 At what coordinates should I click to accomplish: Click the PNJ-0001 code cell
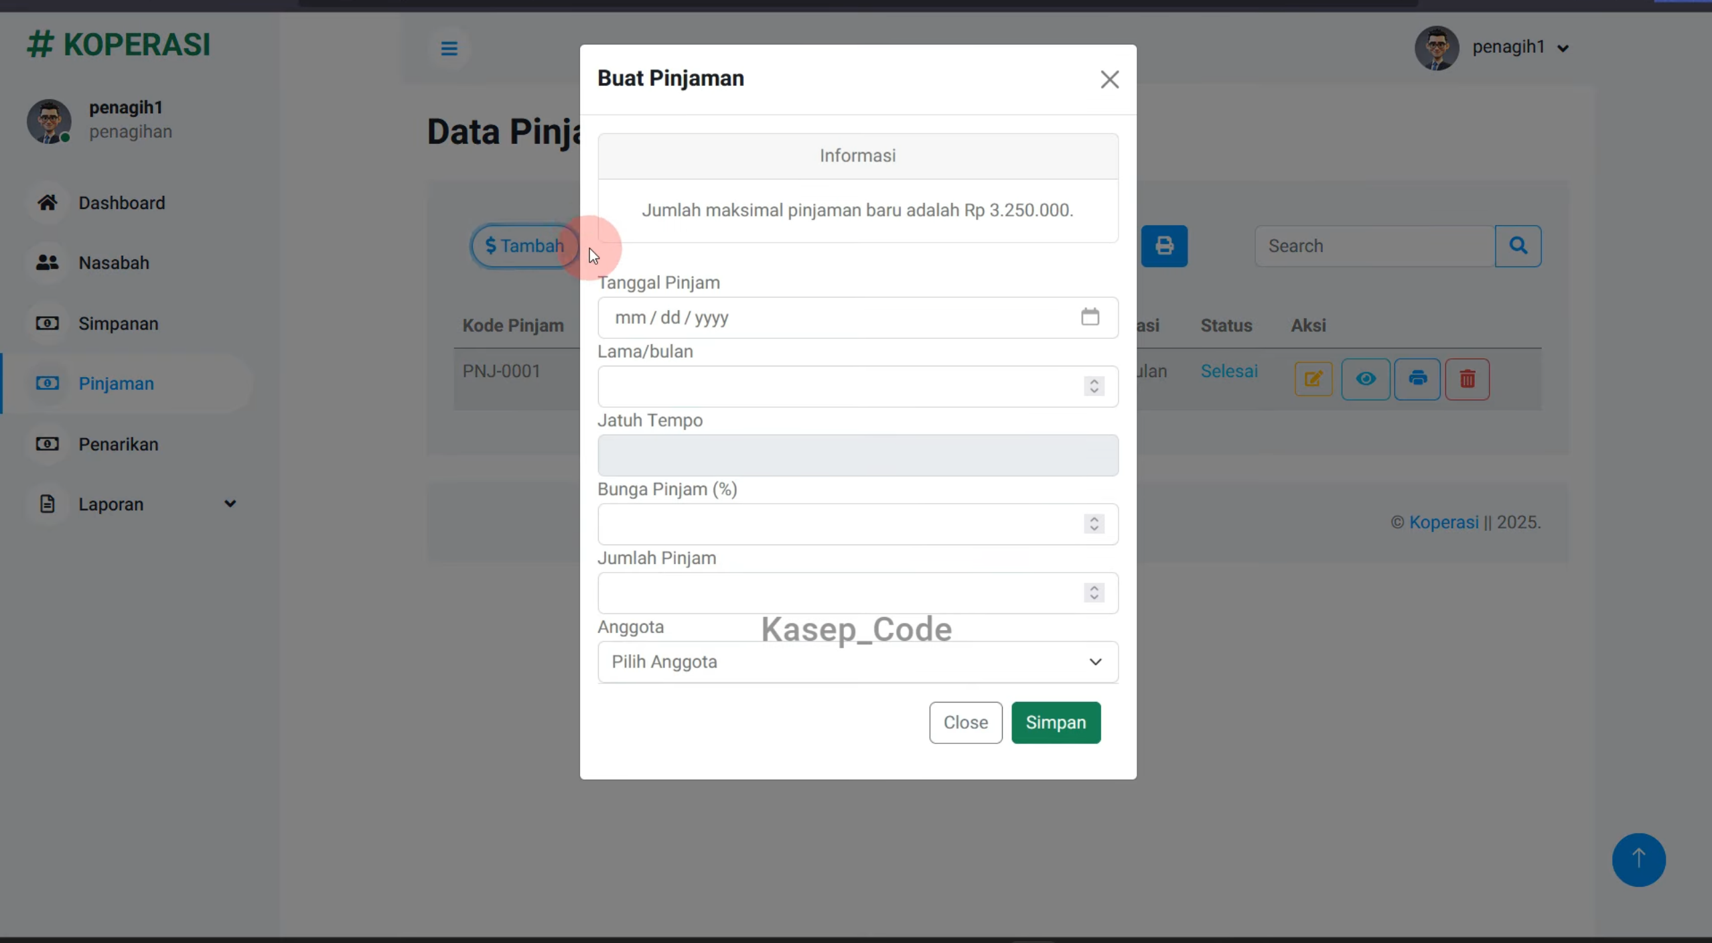(x=501, y=371)
